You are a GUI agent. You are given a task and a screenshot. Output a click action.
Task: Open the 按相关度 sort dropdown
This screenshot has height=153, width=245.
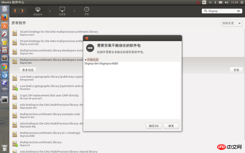232,23
